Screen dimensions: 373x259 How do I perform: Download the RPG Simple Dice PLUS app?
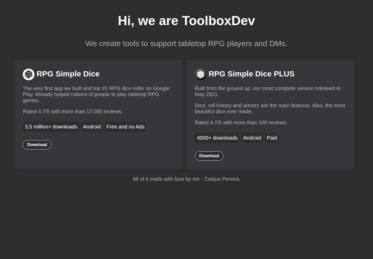(209, 156)
